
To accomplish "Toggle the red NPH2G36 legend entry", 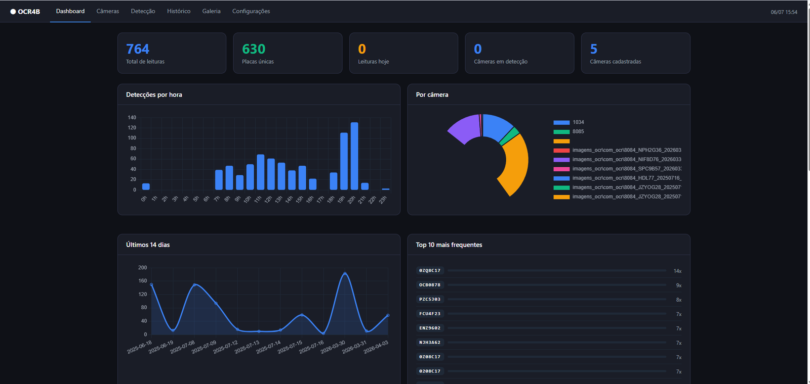I will pyautogui.click(x=617, y=150).
